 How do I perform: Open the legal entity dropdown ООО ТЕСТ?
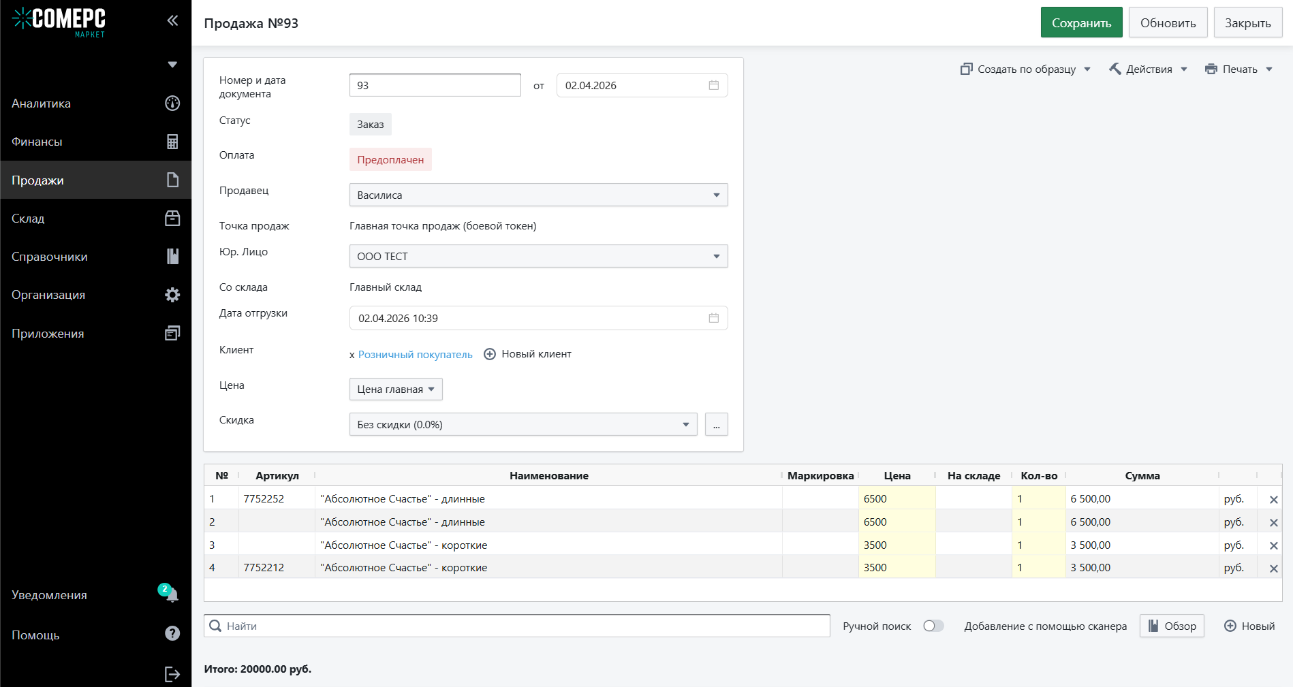538,256
